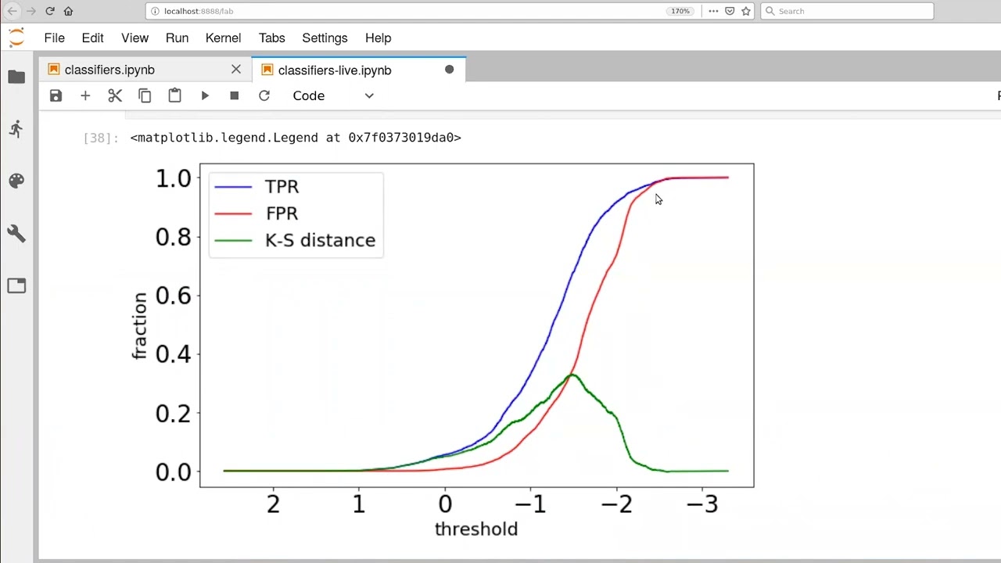
Task: Click the 170% zoom level indicator
Action: [680, 11]
